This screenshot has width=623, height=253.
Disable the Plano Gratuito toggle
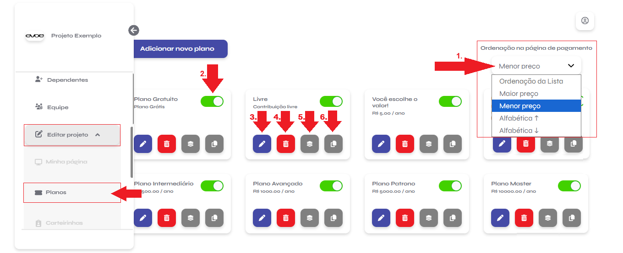[212, 101]
